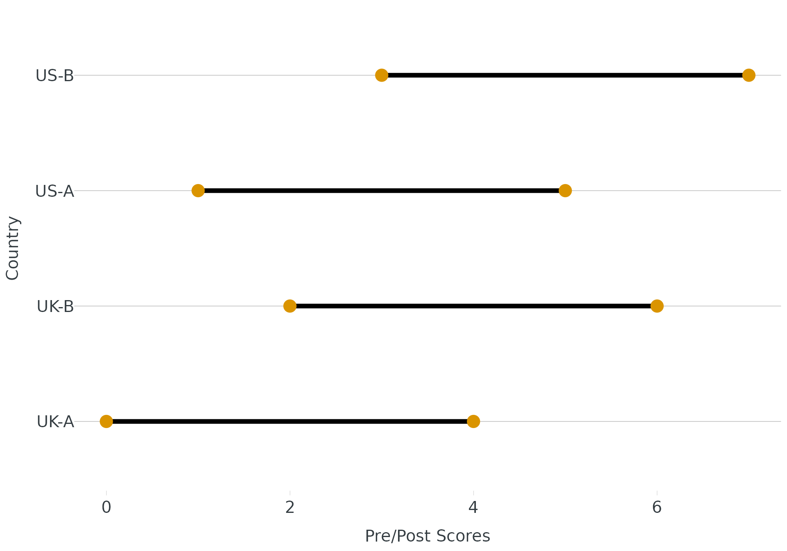The height and width of the screenshot is (551, 787).
Task: Select the UK-A right dot at score 4
Action: pyautogui.click(x=473, y=421)
